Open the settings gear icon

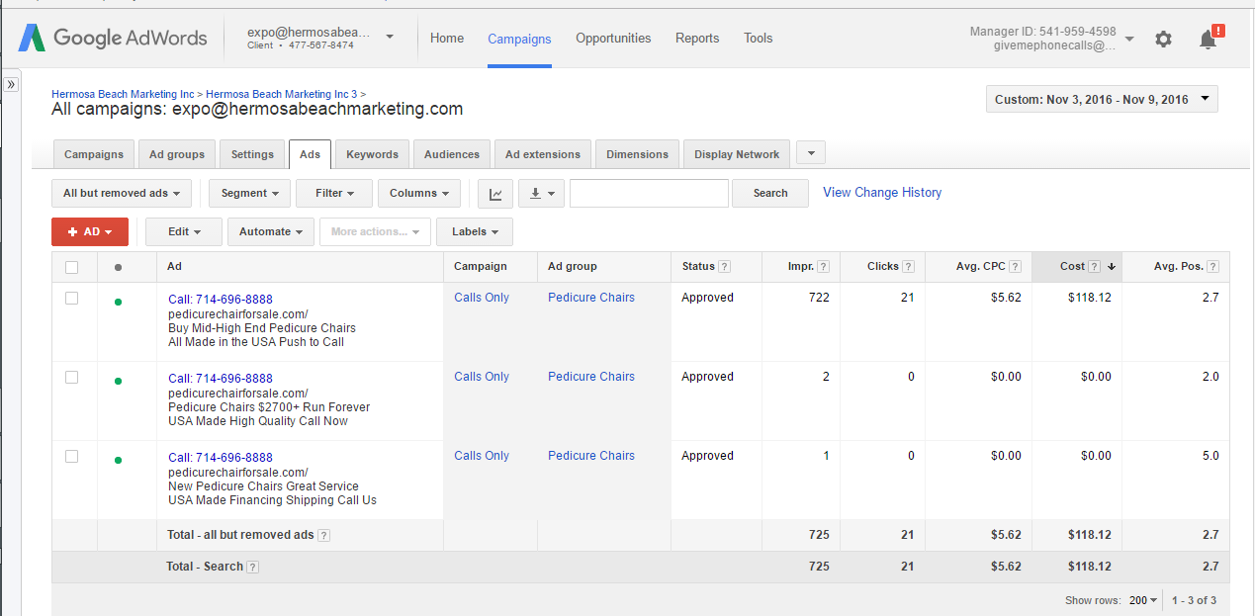click(x=1163, y=39)
